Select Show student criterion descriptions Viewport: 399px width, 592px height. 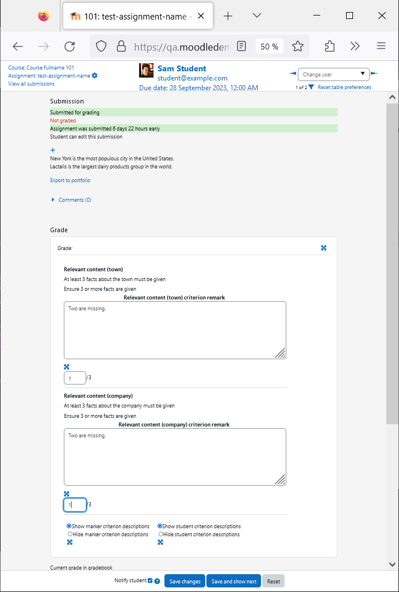click(160, 526)
